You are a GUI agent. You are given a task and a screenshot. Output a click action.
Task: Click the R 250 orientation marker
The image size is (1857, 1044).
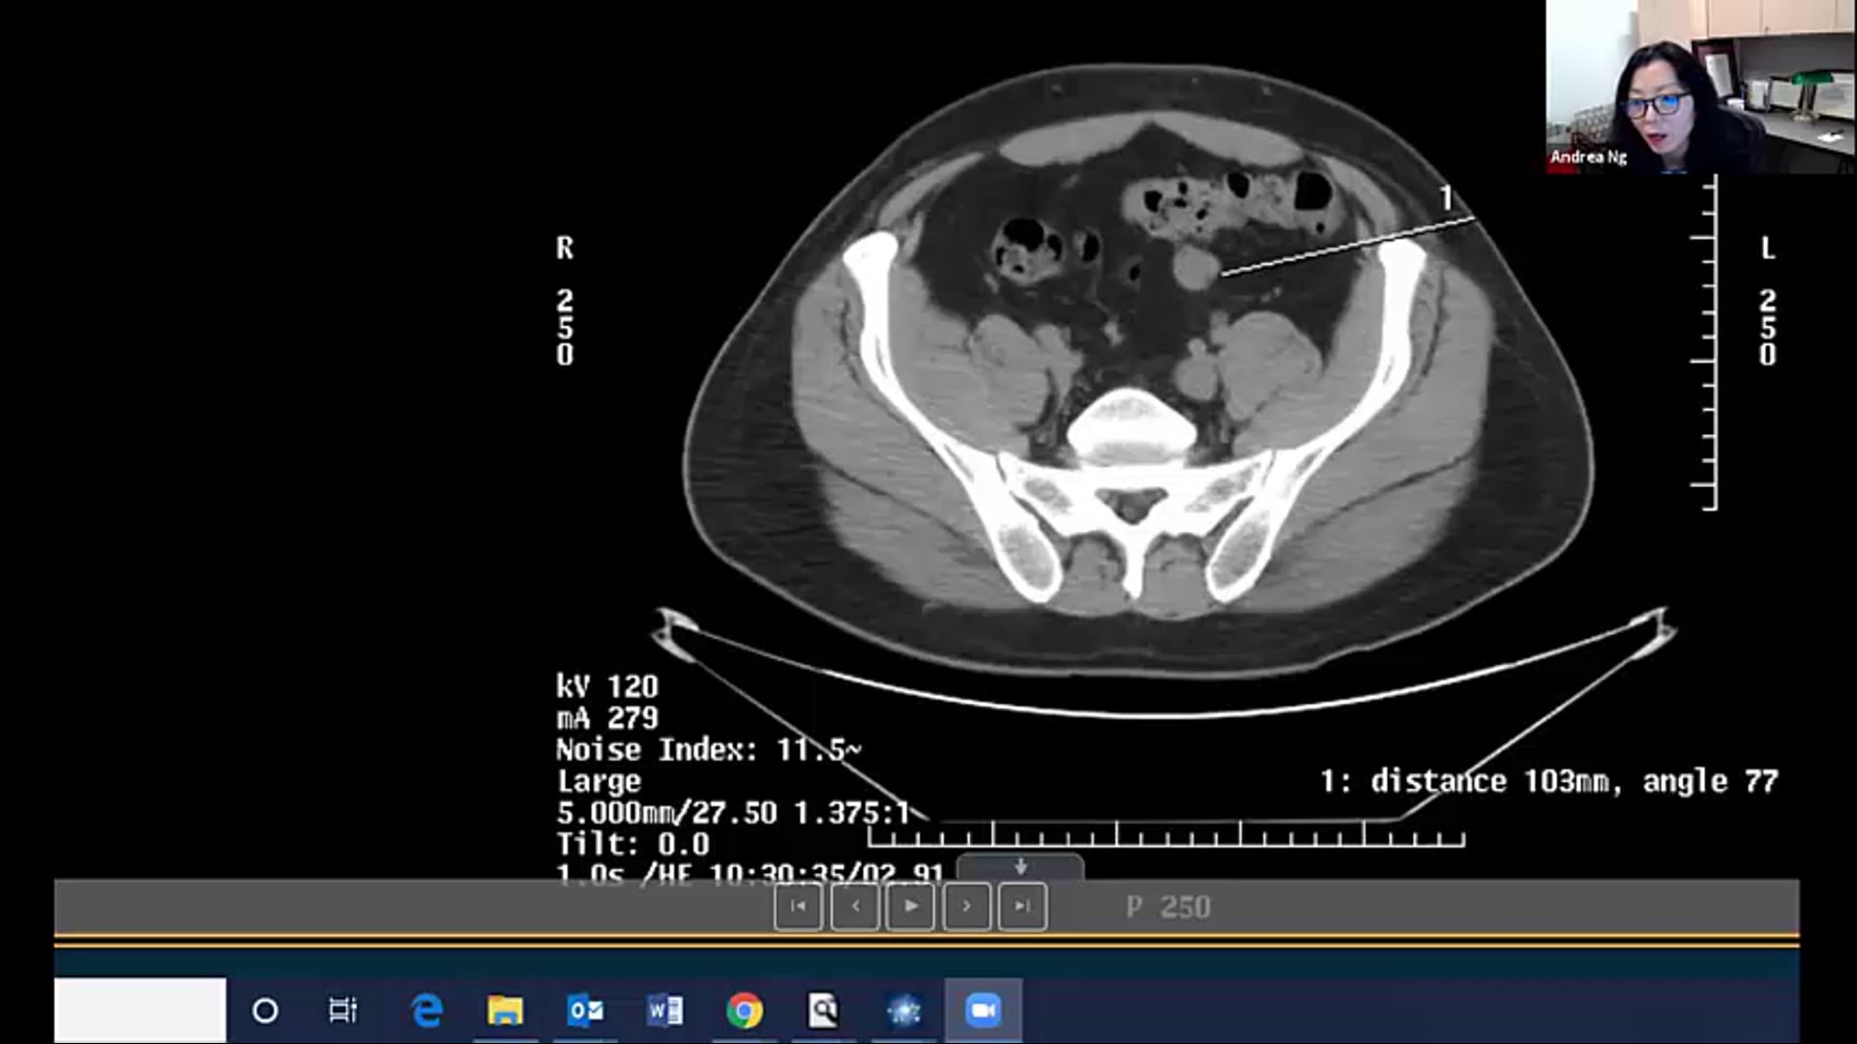566,300
